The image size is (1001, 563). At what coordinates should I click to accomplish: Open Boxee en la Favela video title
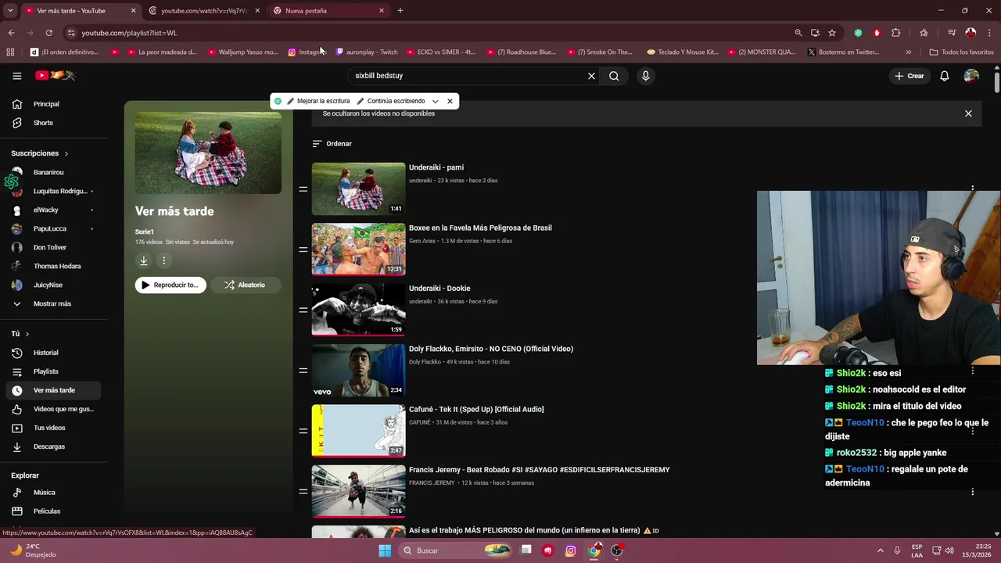480,228
